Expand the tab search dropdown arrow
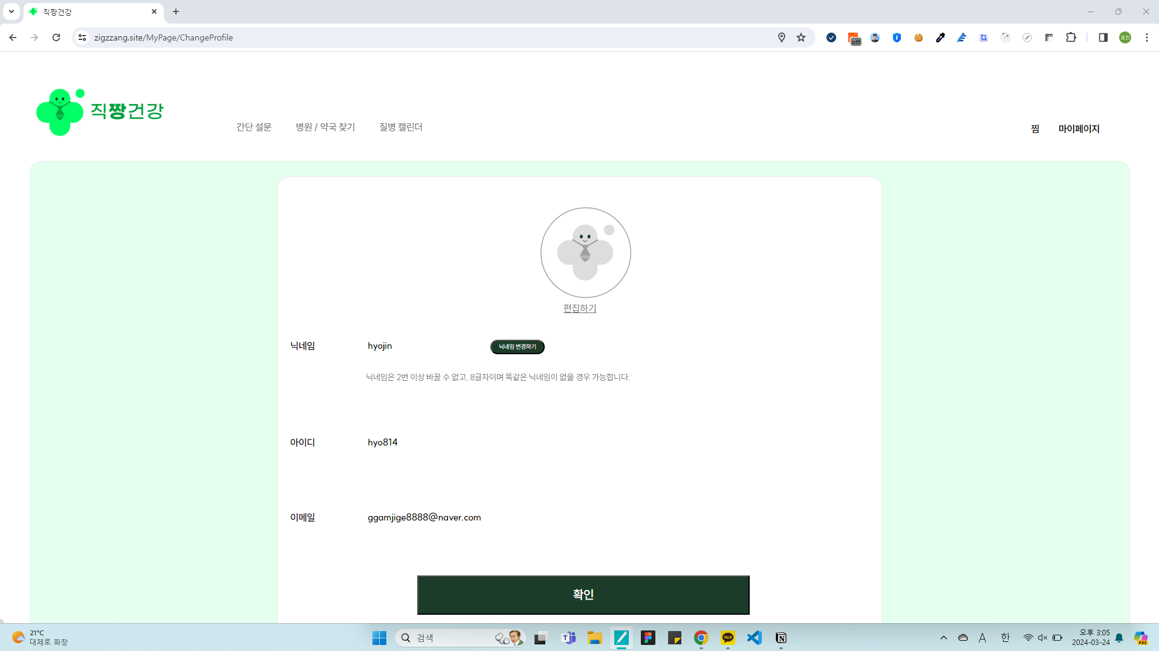Screen dimensions: 1159x651 click(x=11, y=11)
